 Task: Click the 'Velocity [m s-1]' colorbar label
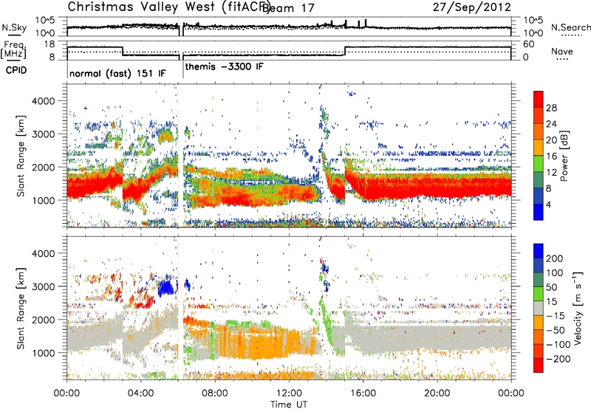[x=577, y=309]
